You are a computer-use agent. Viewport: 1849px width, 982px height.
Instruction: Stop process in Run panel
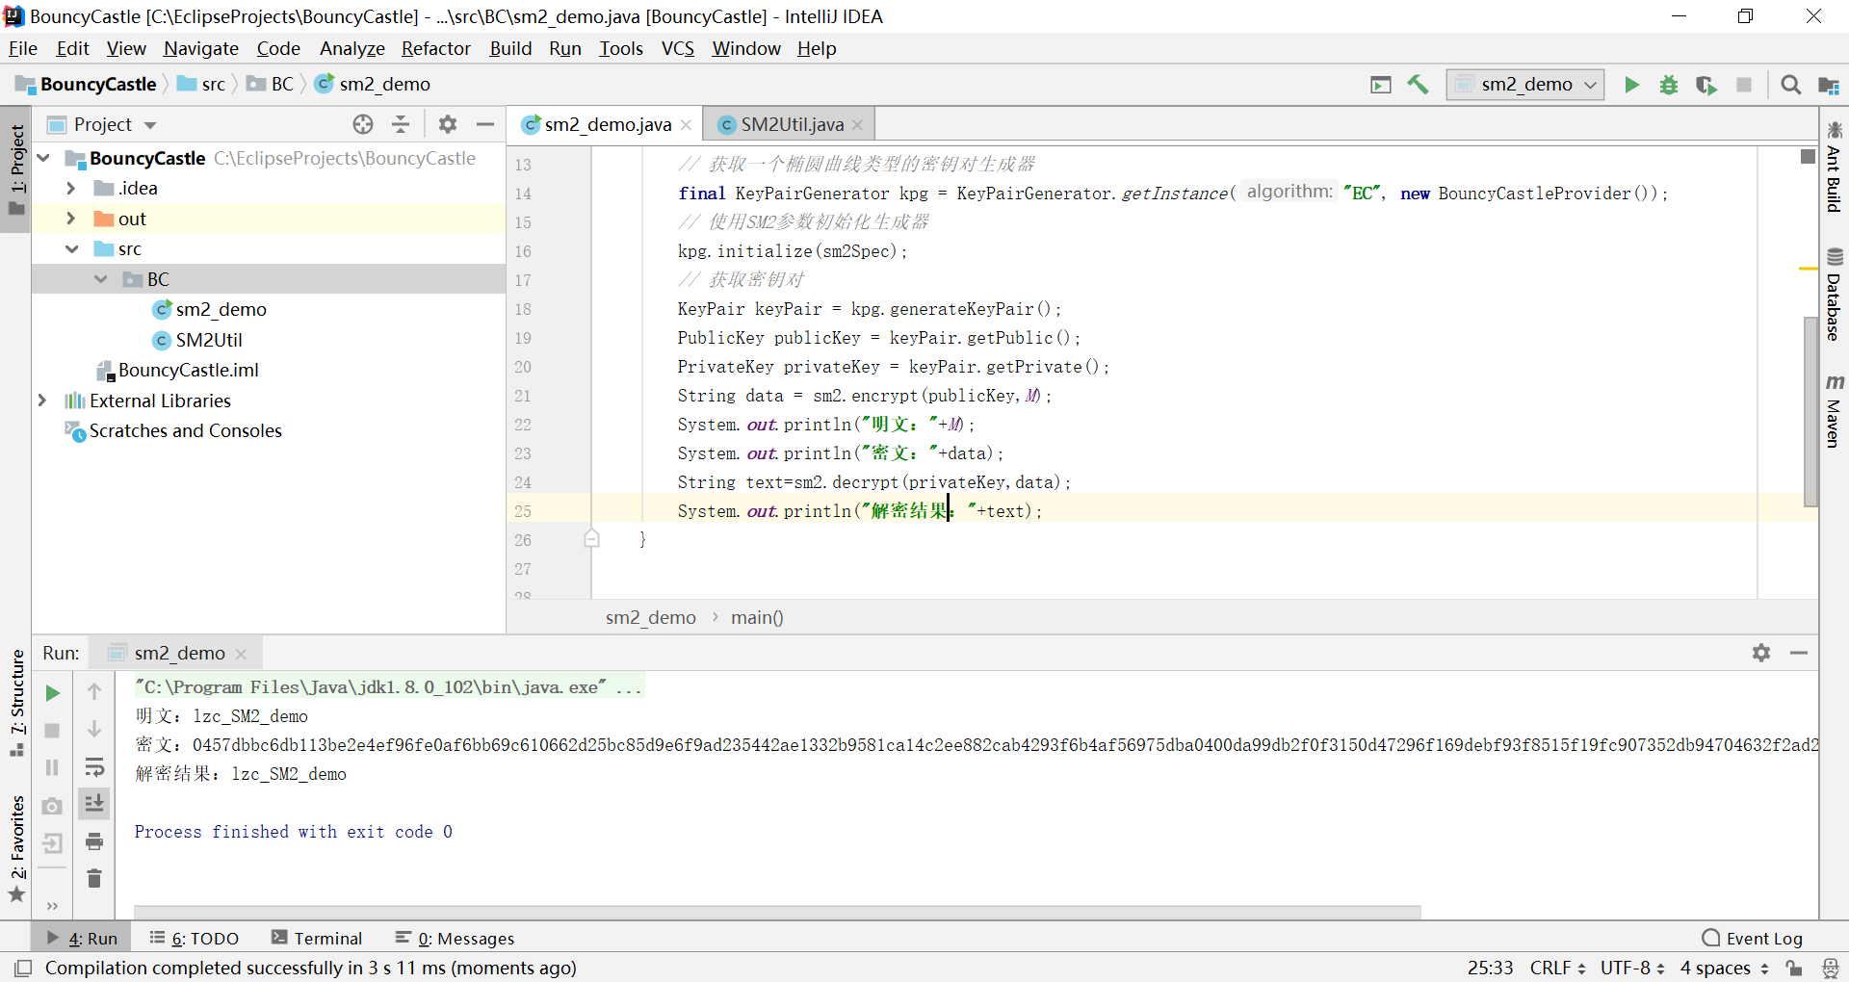click(x=53, y=731)
